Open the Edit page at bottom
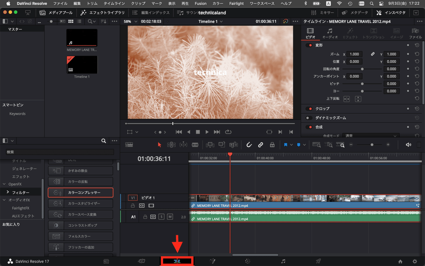This screenshot has height=266, width=425. pos(177,261)
